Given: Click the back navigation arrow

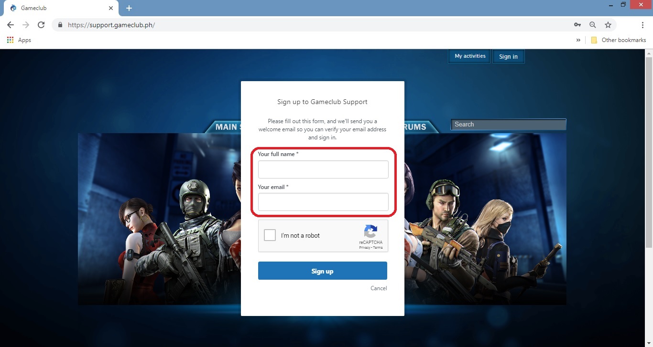Looking at the screenshot, I should coord(10,24).
